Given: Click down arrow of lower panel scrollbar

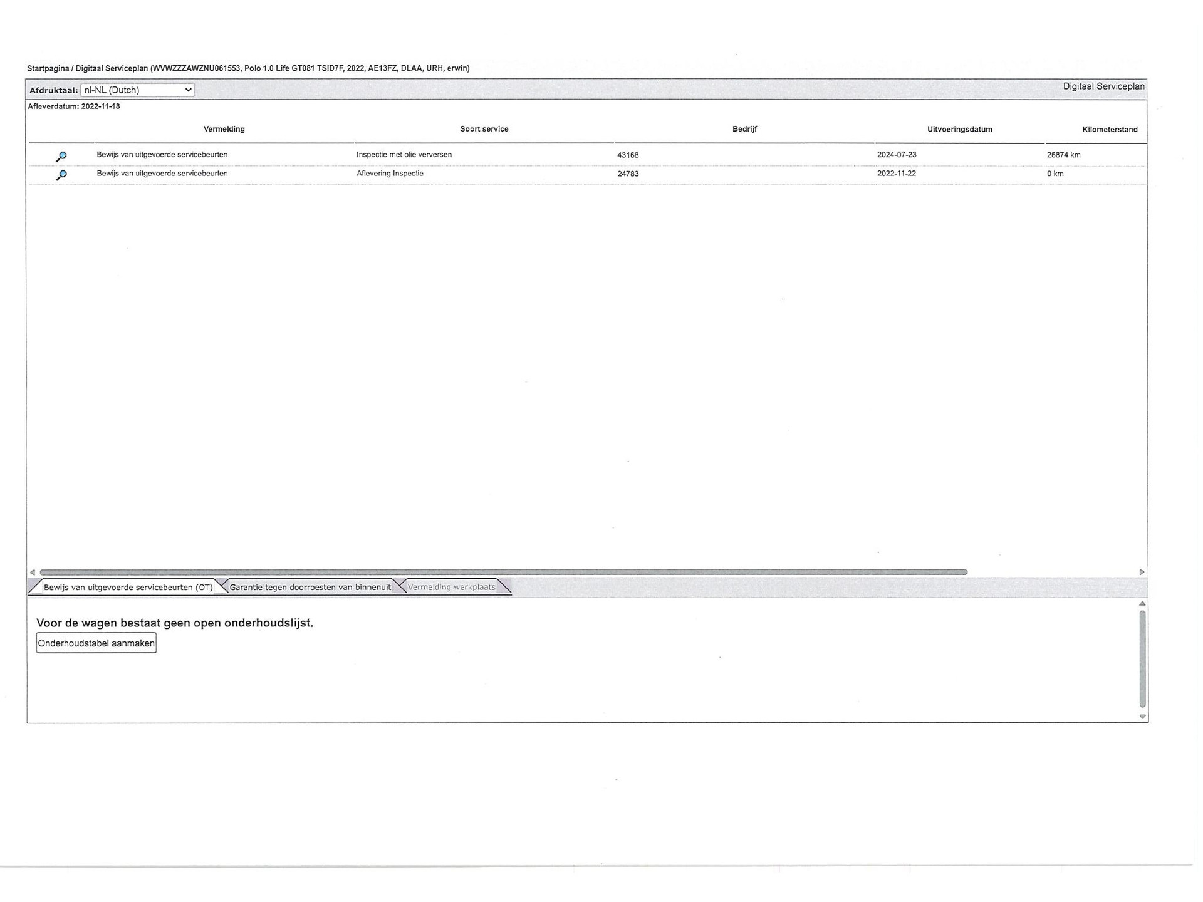Looking at the screenshot, I should coord(1142,717).
